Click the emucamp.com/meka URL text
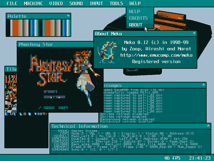The image size is (214, 161). tap(156, 55)
